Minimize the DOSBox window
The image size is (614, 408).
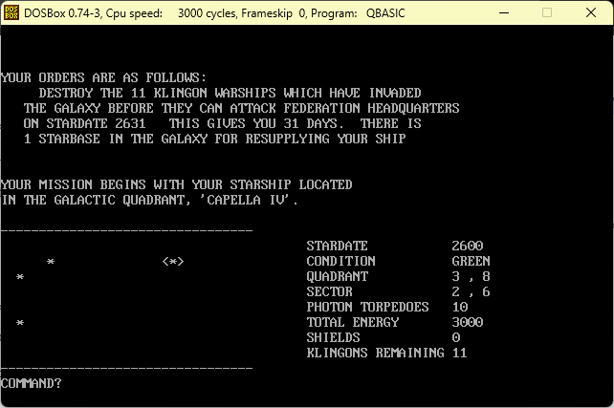(504, 13)
